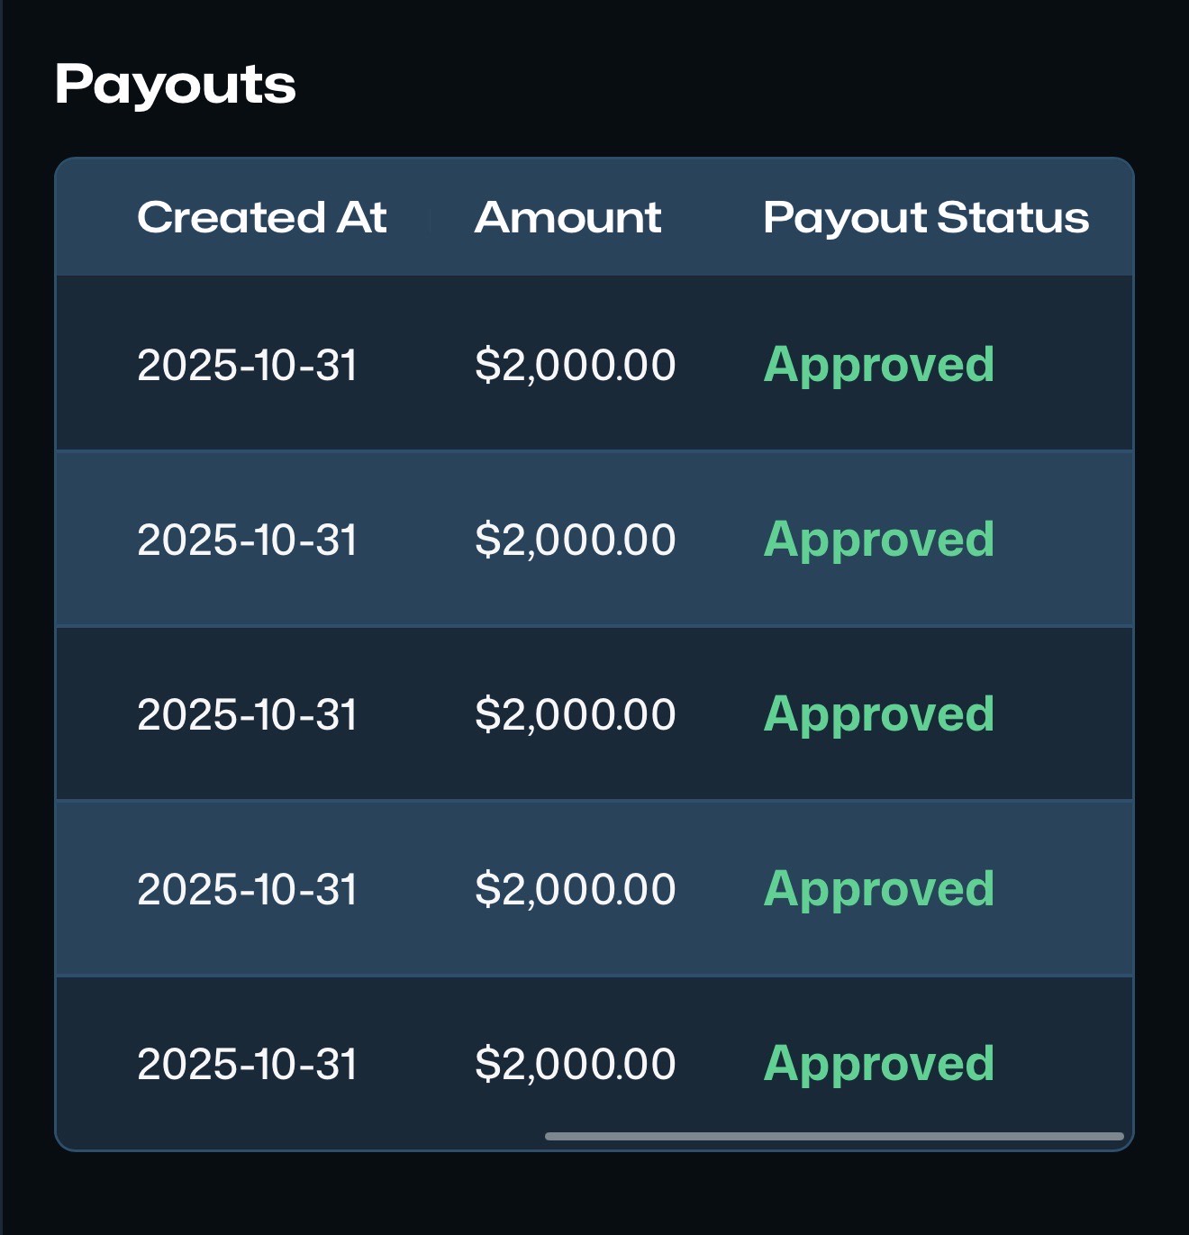Click the Payouts heading
The height and width of the screenshot is (1235, 1189).
tap(176, 85)
